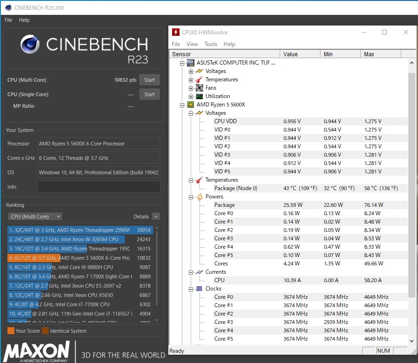Select the highlighted Ryzen 5 5600X ranking row
This screenshot has width=418, height=363.
(80, 258)
